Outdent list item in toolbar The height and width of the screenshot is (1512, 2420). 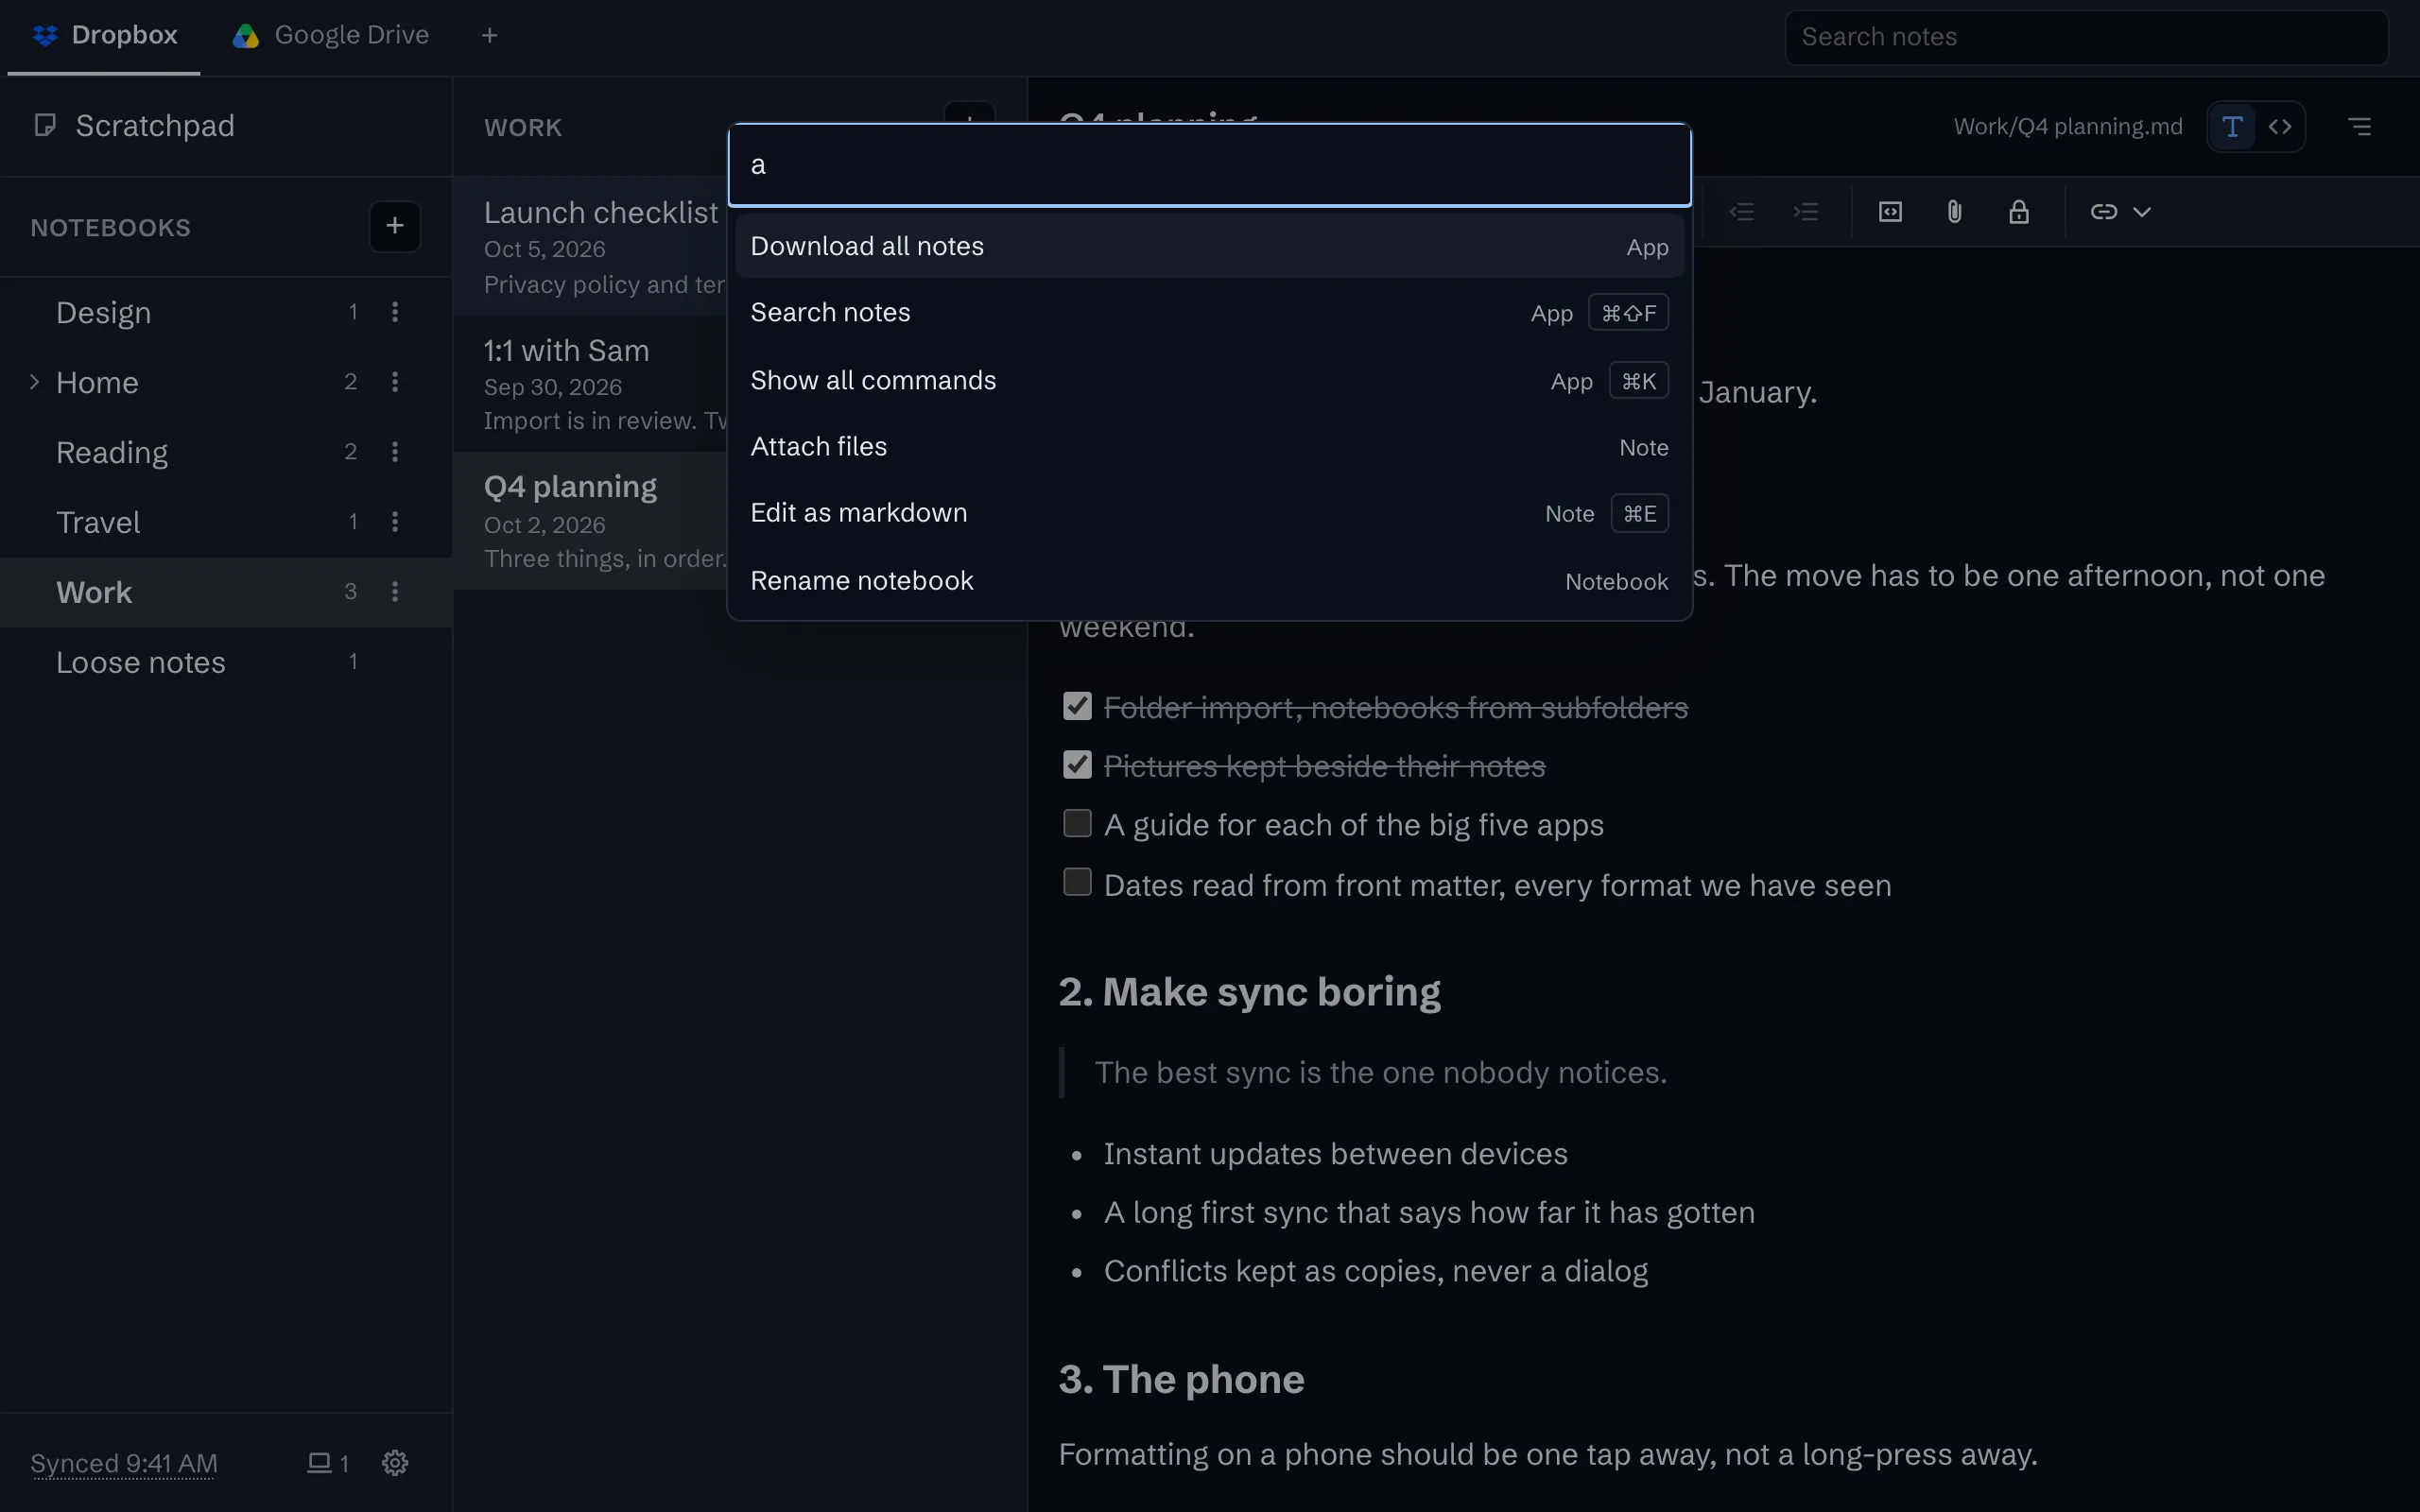(1742, 212)
